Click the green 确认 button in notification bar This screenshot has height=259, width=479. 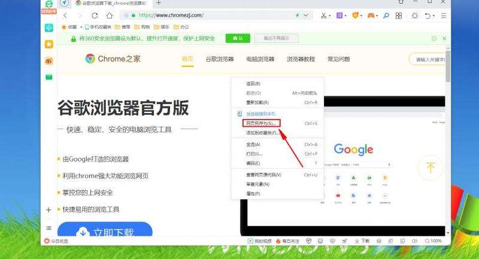pos(238,38)
